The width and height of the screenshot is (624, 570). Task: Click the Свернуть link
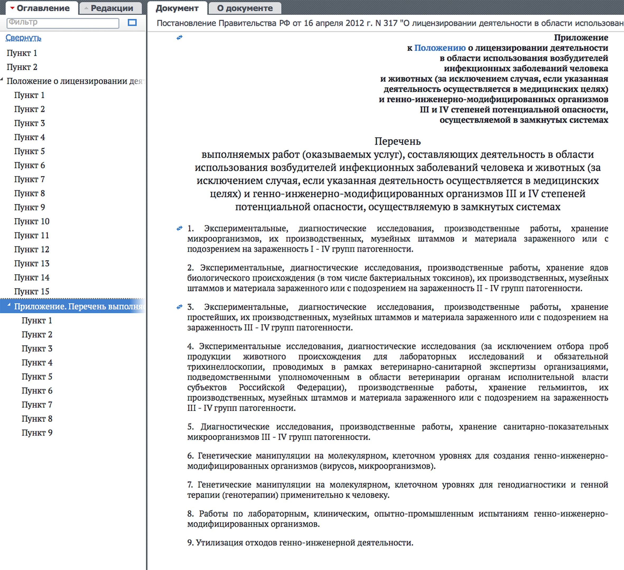coord(24,38)
